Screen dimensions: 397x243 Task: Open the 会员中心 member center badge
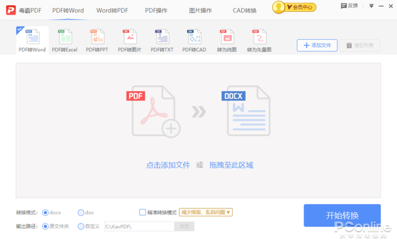click(x=294, y=7)
